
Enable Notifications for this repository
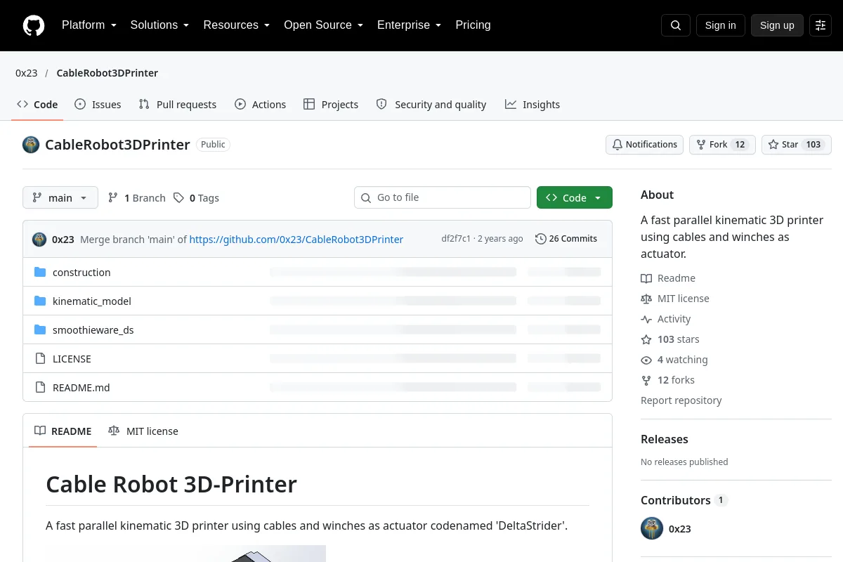pyautogui.click(x=645, y=145)
